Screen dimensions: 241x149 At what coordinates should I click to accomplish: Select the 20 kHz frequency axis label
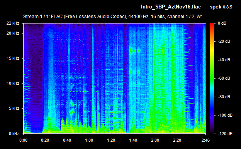click(13, 33)
